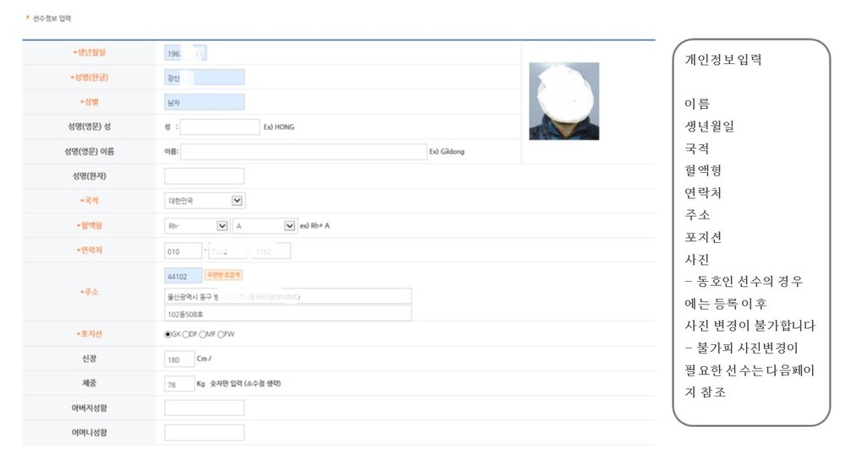Select the GK position radio button

(x=167, y=334)
